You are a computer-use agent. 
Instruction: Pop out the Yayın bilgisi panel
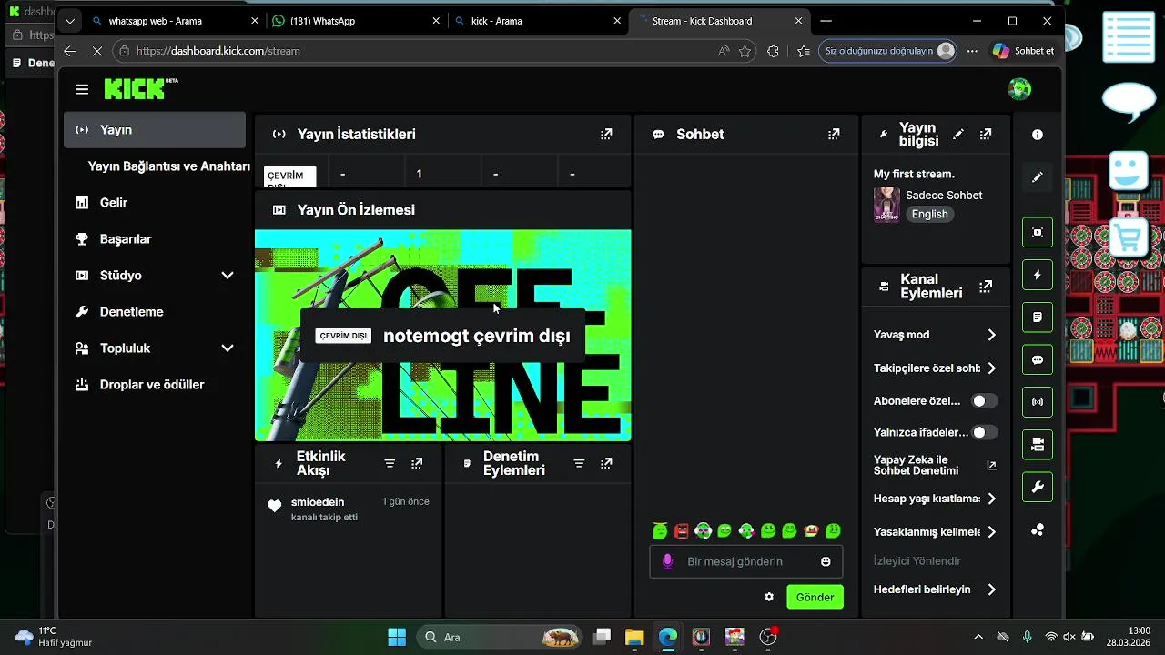pos(986,134)
